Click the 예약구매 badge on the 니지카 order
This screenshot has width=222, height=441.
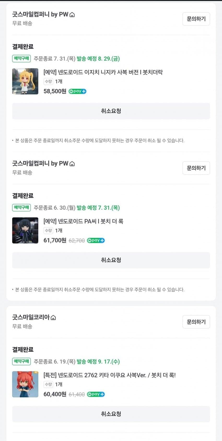21,59
